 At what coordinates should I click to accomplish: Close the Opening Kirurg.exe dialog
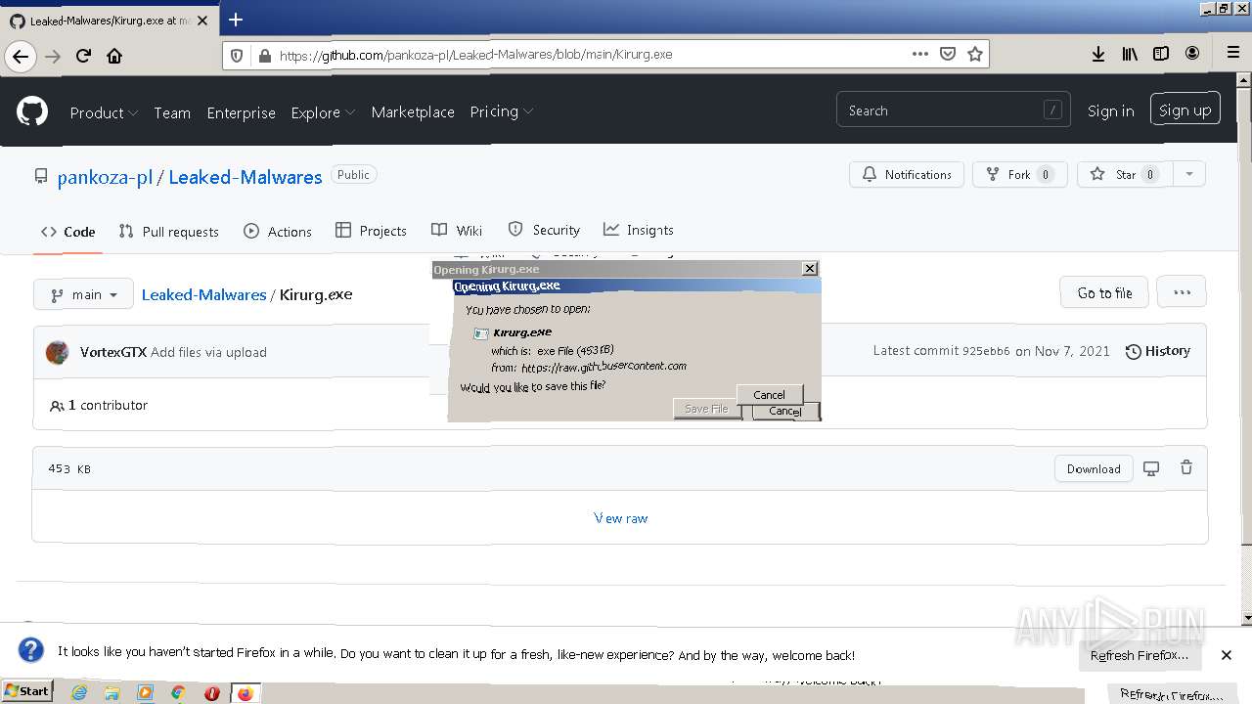(x=809, y=268)
